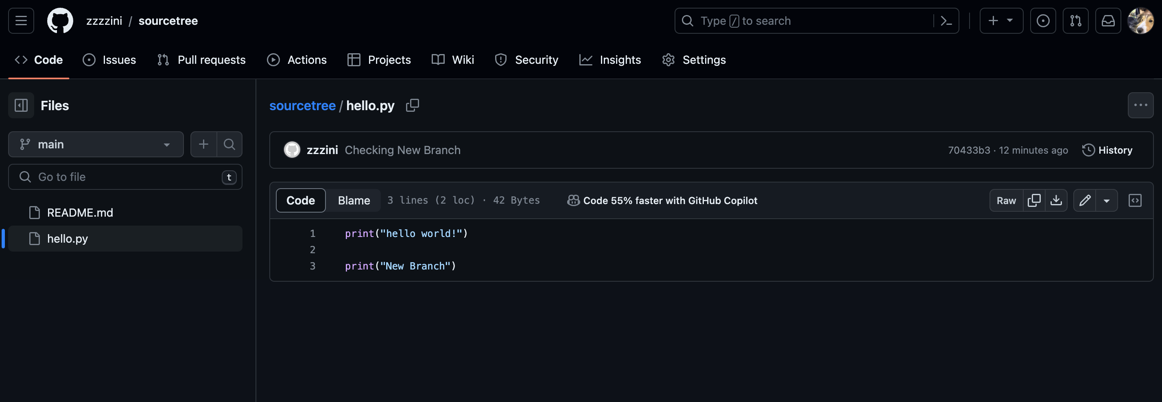
Task: Open the sourcetree repository header link
Action: tap(168, 21)
